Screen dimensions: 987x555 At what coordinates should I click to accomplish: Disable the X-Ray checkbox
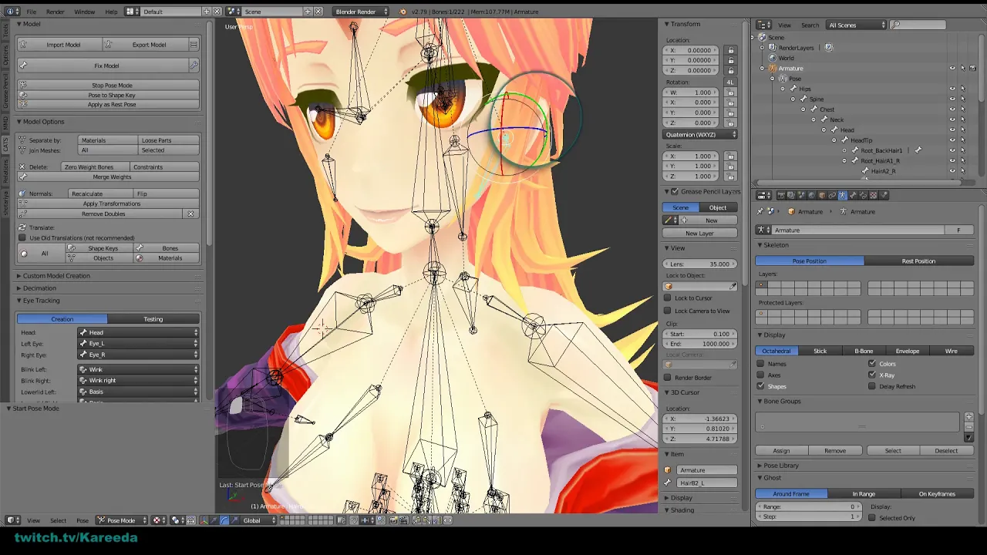pyautogui.click(x=872, y=375)
